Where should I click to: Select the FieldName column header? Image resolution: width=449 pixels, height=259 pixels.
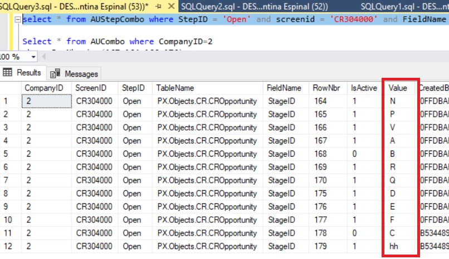(x=286, y=88)
